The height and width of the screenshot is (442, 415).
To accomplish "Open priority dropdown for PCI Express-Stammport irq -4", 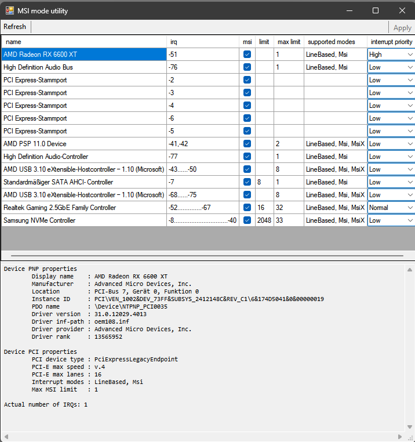I will tap(391, 106).
